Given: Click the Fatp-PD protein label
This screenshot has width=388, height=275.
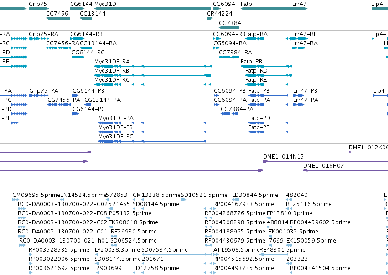Looking at the screenshot, I should coord(259,118).
